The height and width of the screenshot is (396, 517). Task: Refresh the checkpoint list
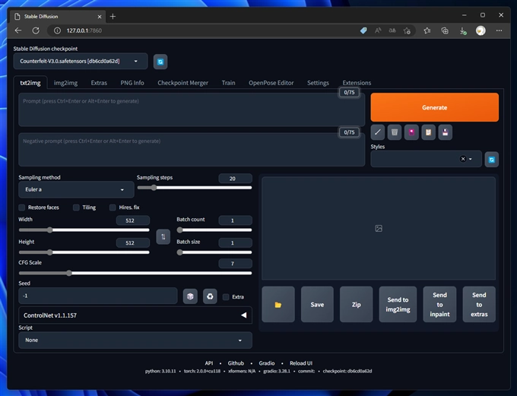pos(160,62)
